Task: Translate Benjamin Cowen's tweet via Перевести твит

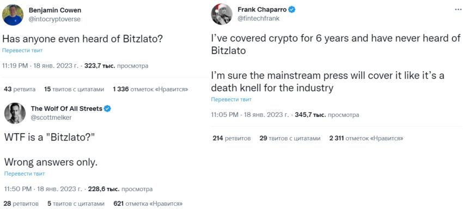Action: coord(22,51)
